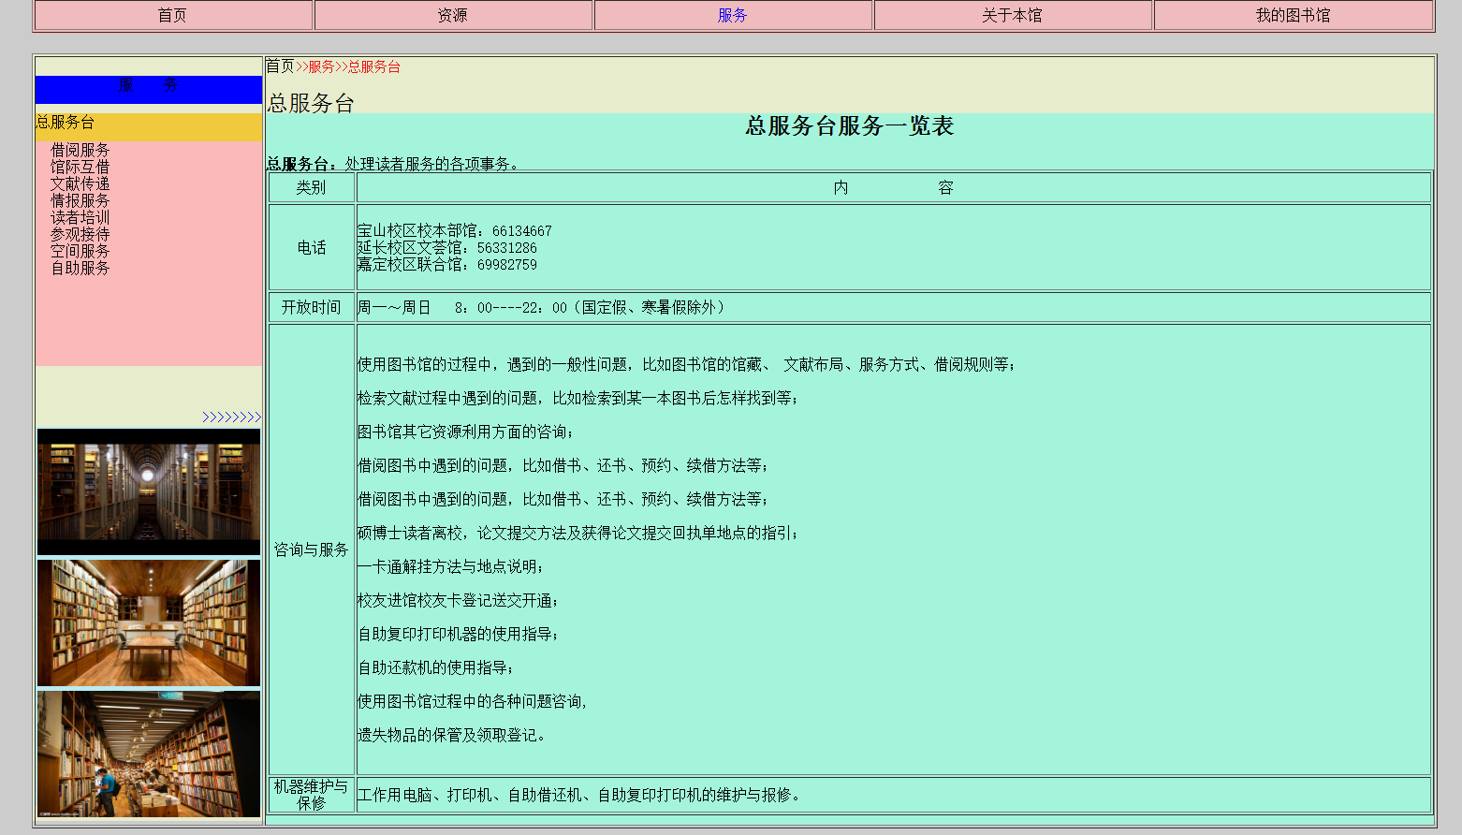Open the 资源 navigation tab
Screen dimensions: 1462x835
pyautogui.click(x=452, y=15)
